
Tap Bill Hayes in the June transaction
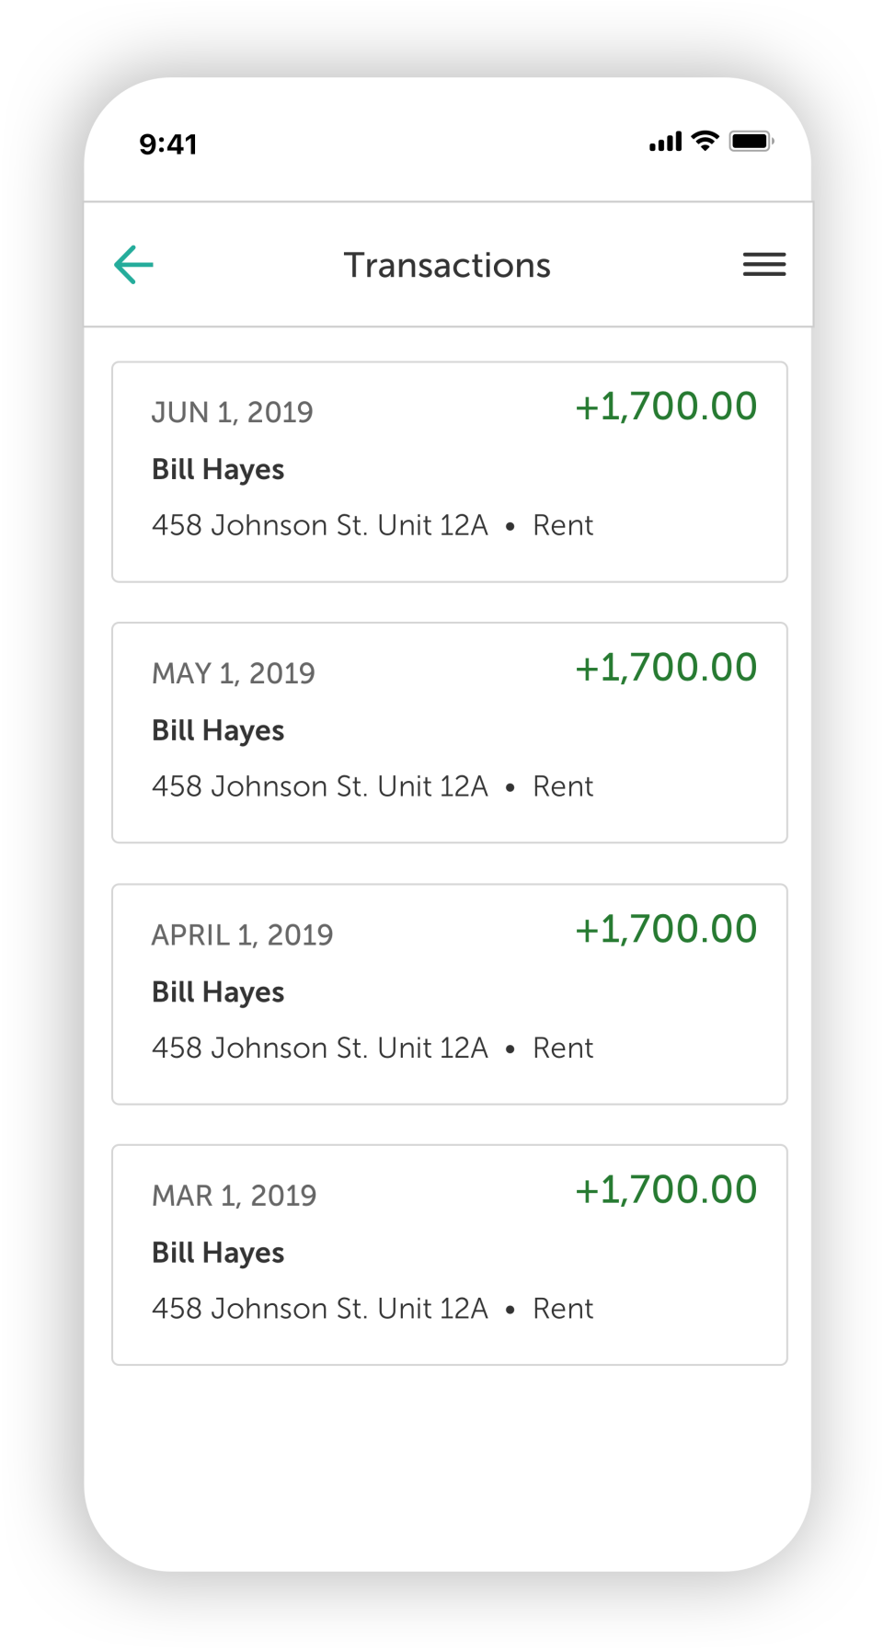[x=218, y=469]
